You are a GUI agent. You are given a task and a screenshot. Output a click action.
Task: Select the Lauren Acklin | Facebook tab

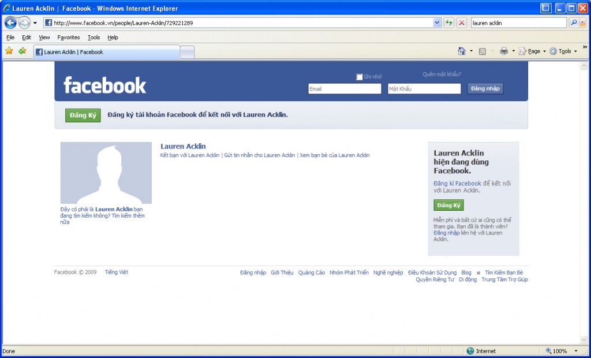click(107, 52)
